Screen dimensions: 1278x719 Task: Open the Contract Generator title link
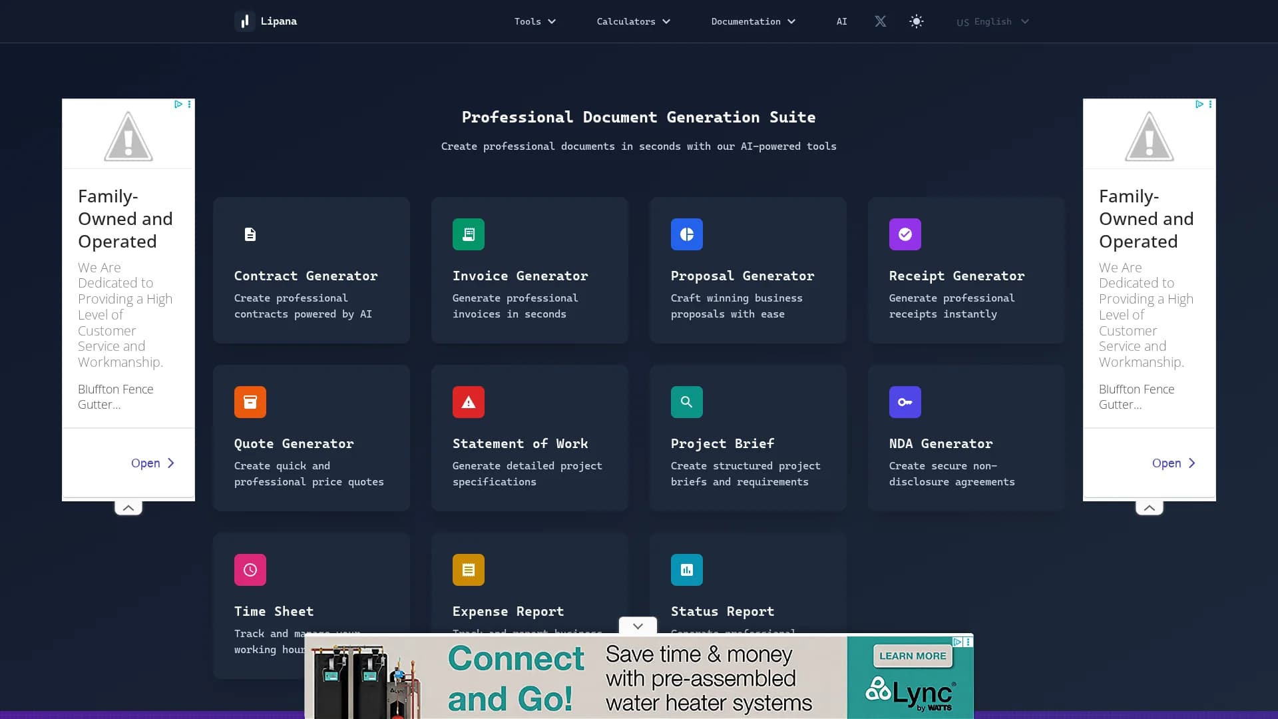tap(306, 276)
